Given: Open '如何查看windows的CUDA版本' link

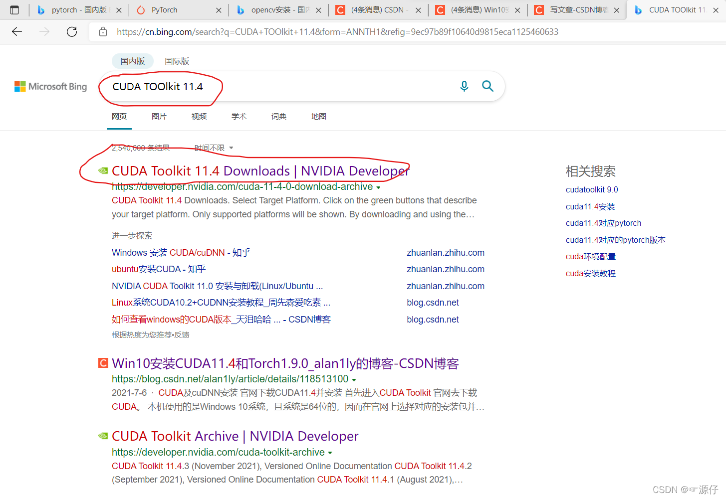Looking at the screenshot, I should pos(221,320).
